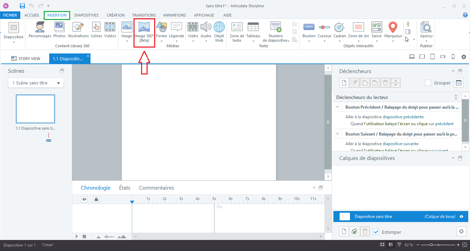
Task: Collapse the Bouton Précédent trigger group
Action: click(x=338, y=107)
